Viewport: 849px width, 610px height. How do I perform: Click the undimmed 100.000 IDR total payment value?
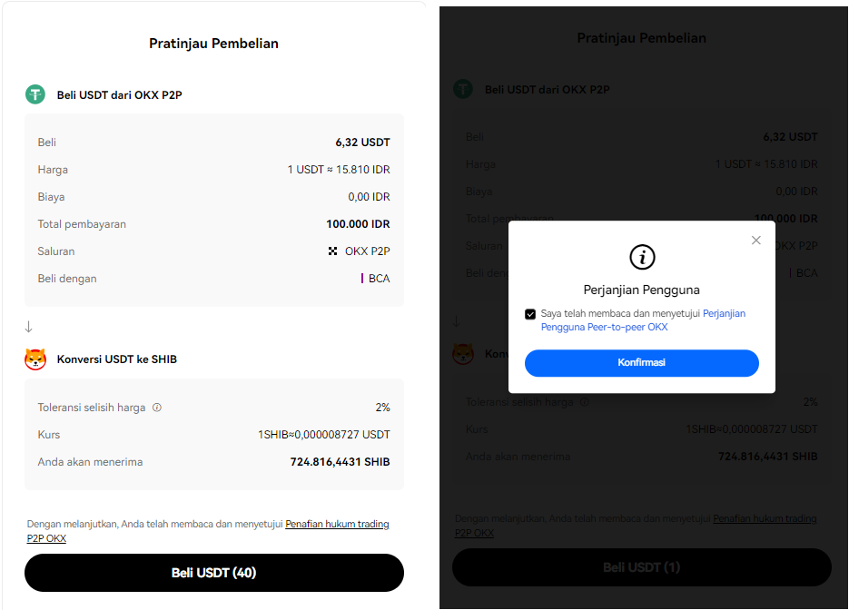(x=358, y=224)
